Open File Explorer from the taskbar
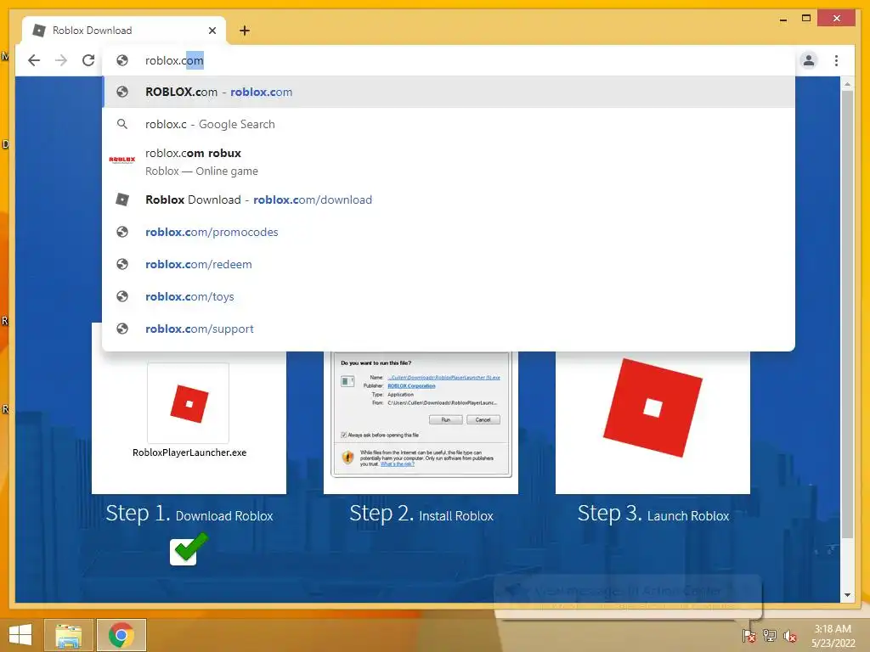 point(68,635)
